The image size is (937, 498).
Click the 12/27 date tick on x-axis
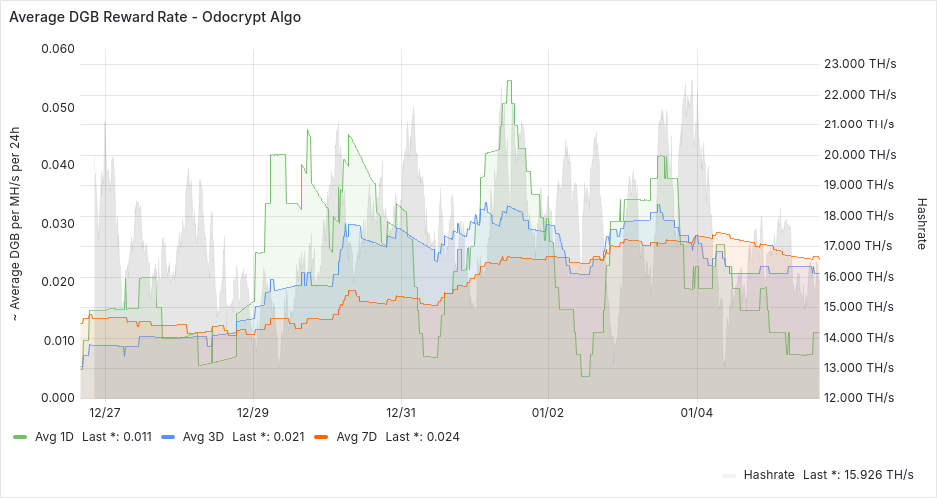click(105, 412)
